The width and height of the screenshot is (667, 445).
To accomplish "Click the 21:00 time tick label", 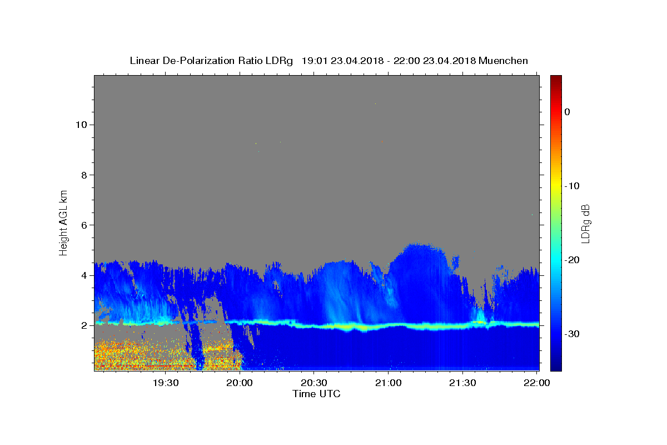I will point(389,383).
